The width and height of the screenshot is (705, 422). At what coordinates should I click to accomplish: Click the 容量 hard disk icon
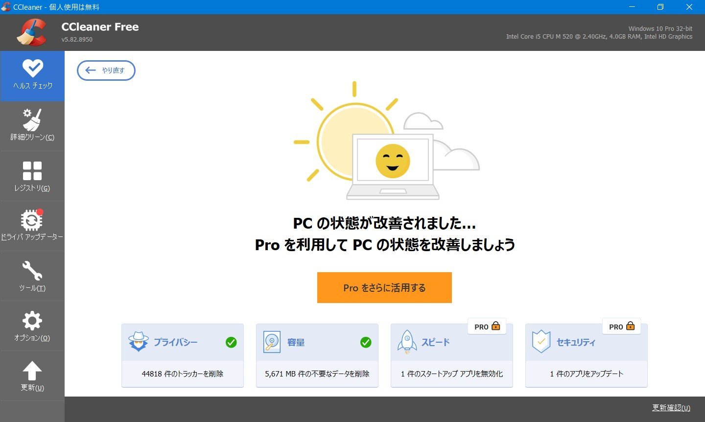[x=272, y=342]
